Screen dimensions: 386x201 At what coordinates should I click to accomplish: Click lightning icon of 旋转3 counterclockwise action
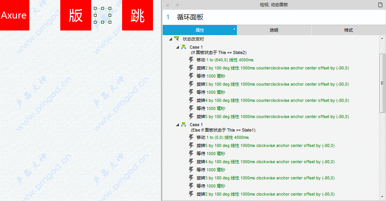tap(191, 84)
